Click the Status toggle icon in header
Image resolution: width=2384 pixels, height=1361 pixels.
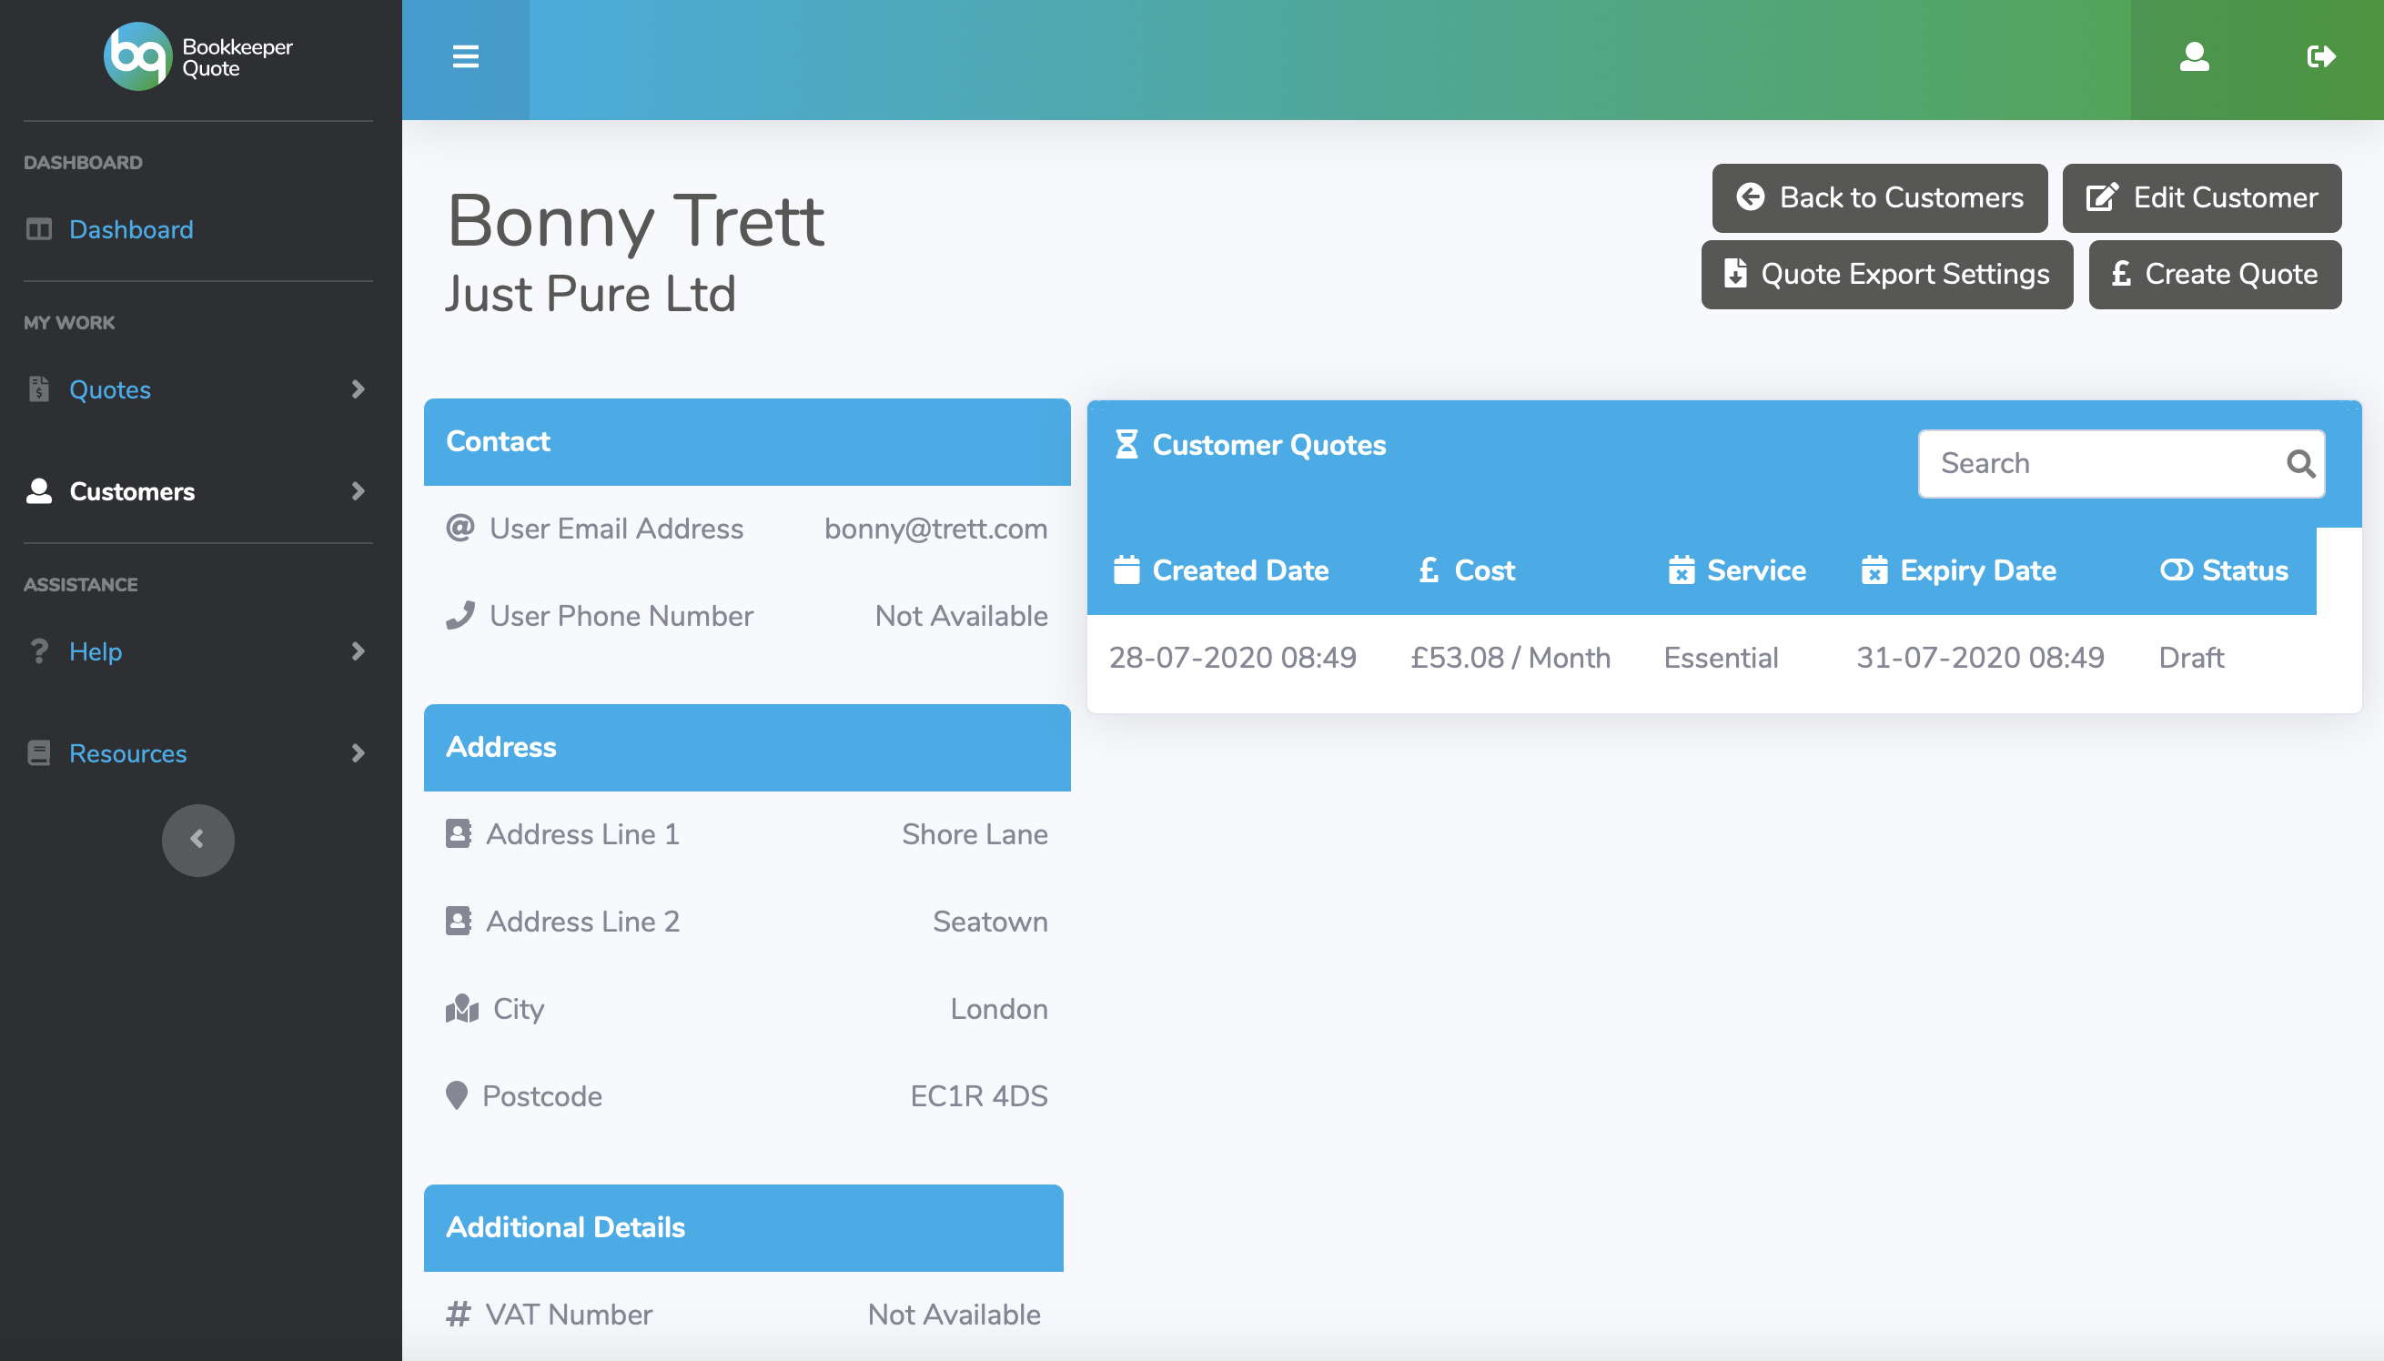coord(2176,570)
